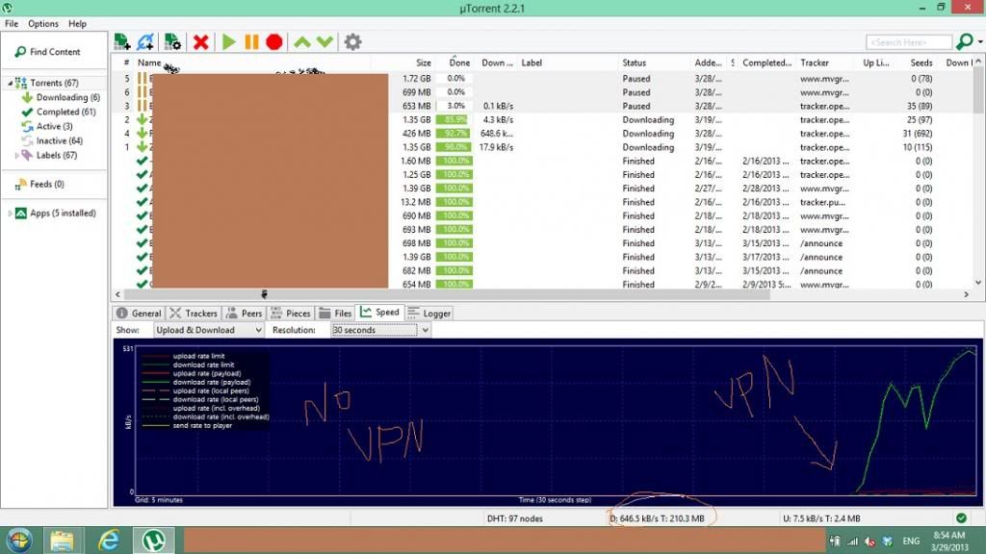Select Inactive (64) category
The image size is (986, 554).
pos(52,140)
